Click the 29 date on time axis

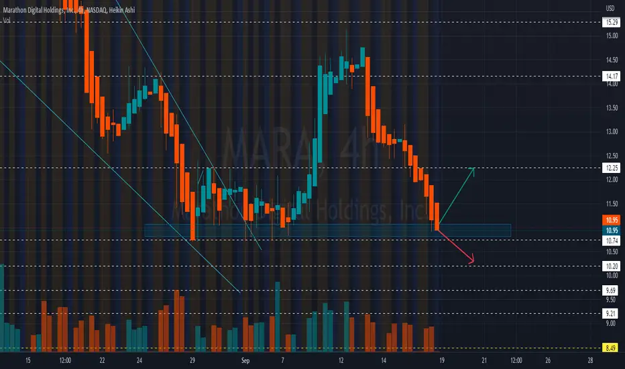pyautogui.click(x=192, y=361)
